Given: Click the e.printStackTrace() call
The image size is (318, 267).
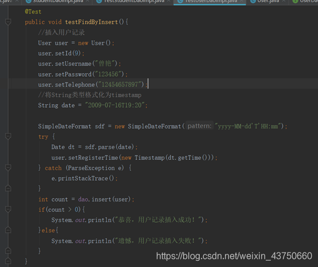Looking at the screenshot, I should [83, 178].
